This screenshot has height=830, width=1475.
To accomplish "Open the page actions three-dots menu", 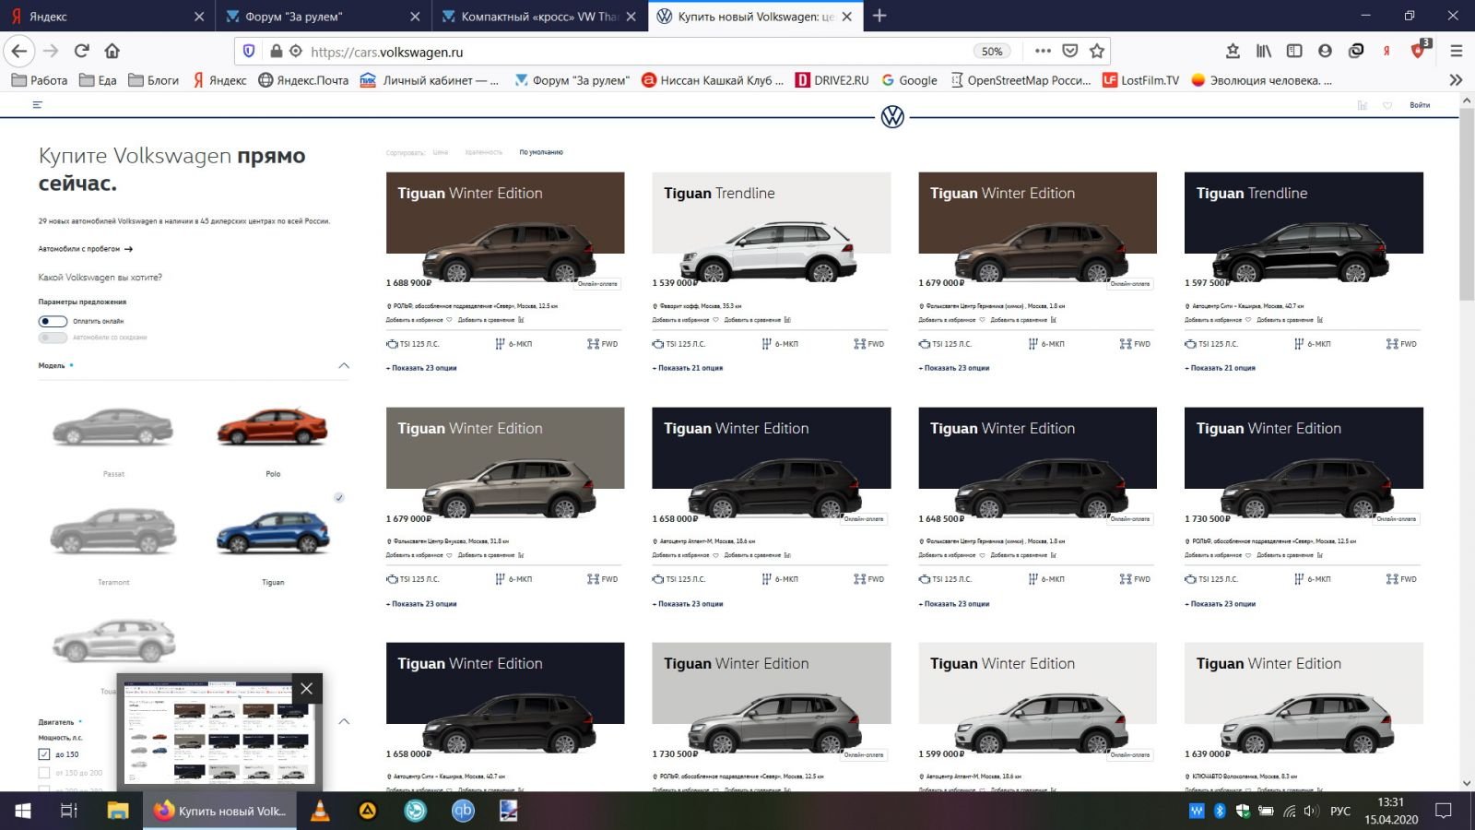I will (x=1043, y=51).
